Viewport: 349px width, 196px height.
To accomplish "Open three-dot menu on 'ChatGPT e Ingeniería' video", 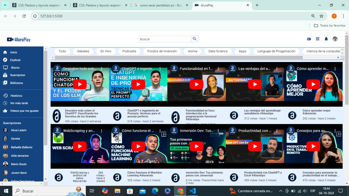I will (160, 69).
